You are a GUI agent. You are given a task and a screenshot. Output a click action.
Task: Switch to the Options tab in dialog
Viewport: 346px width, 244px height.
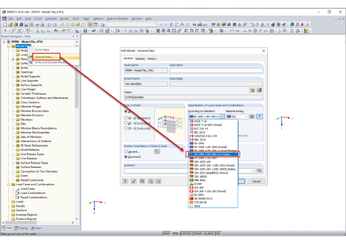point(140,59)
